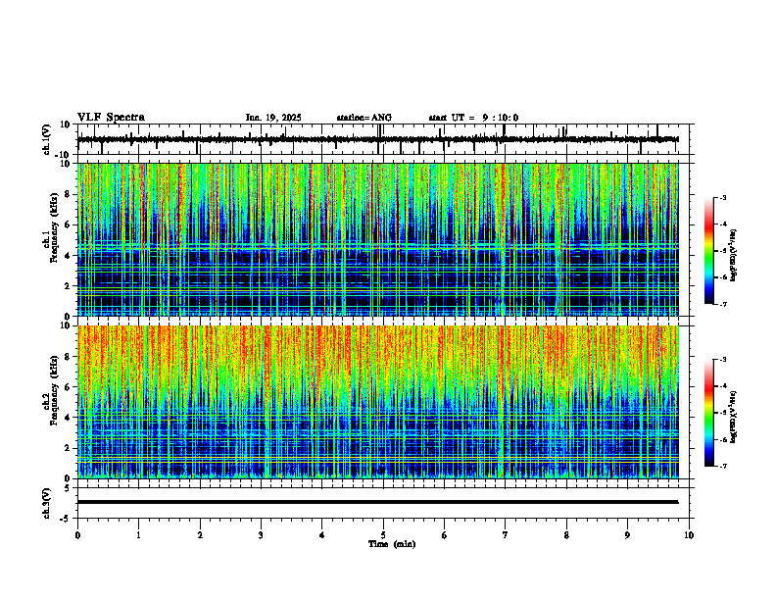Click the ch.2 spectrogram panel
Screen dimensions: 776x600
coord(377,402)
